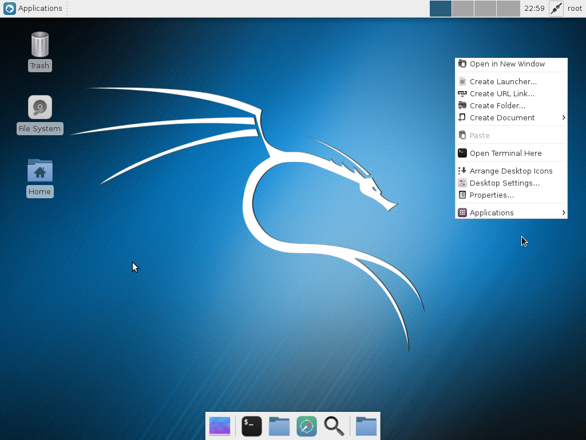586x440 pixels.
Task: Switch to the third workspace
Action: pos(485,8)
